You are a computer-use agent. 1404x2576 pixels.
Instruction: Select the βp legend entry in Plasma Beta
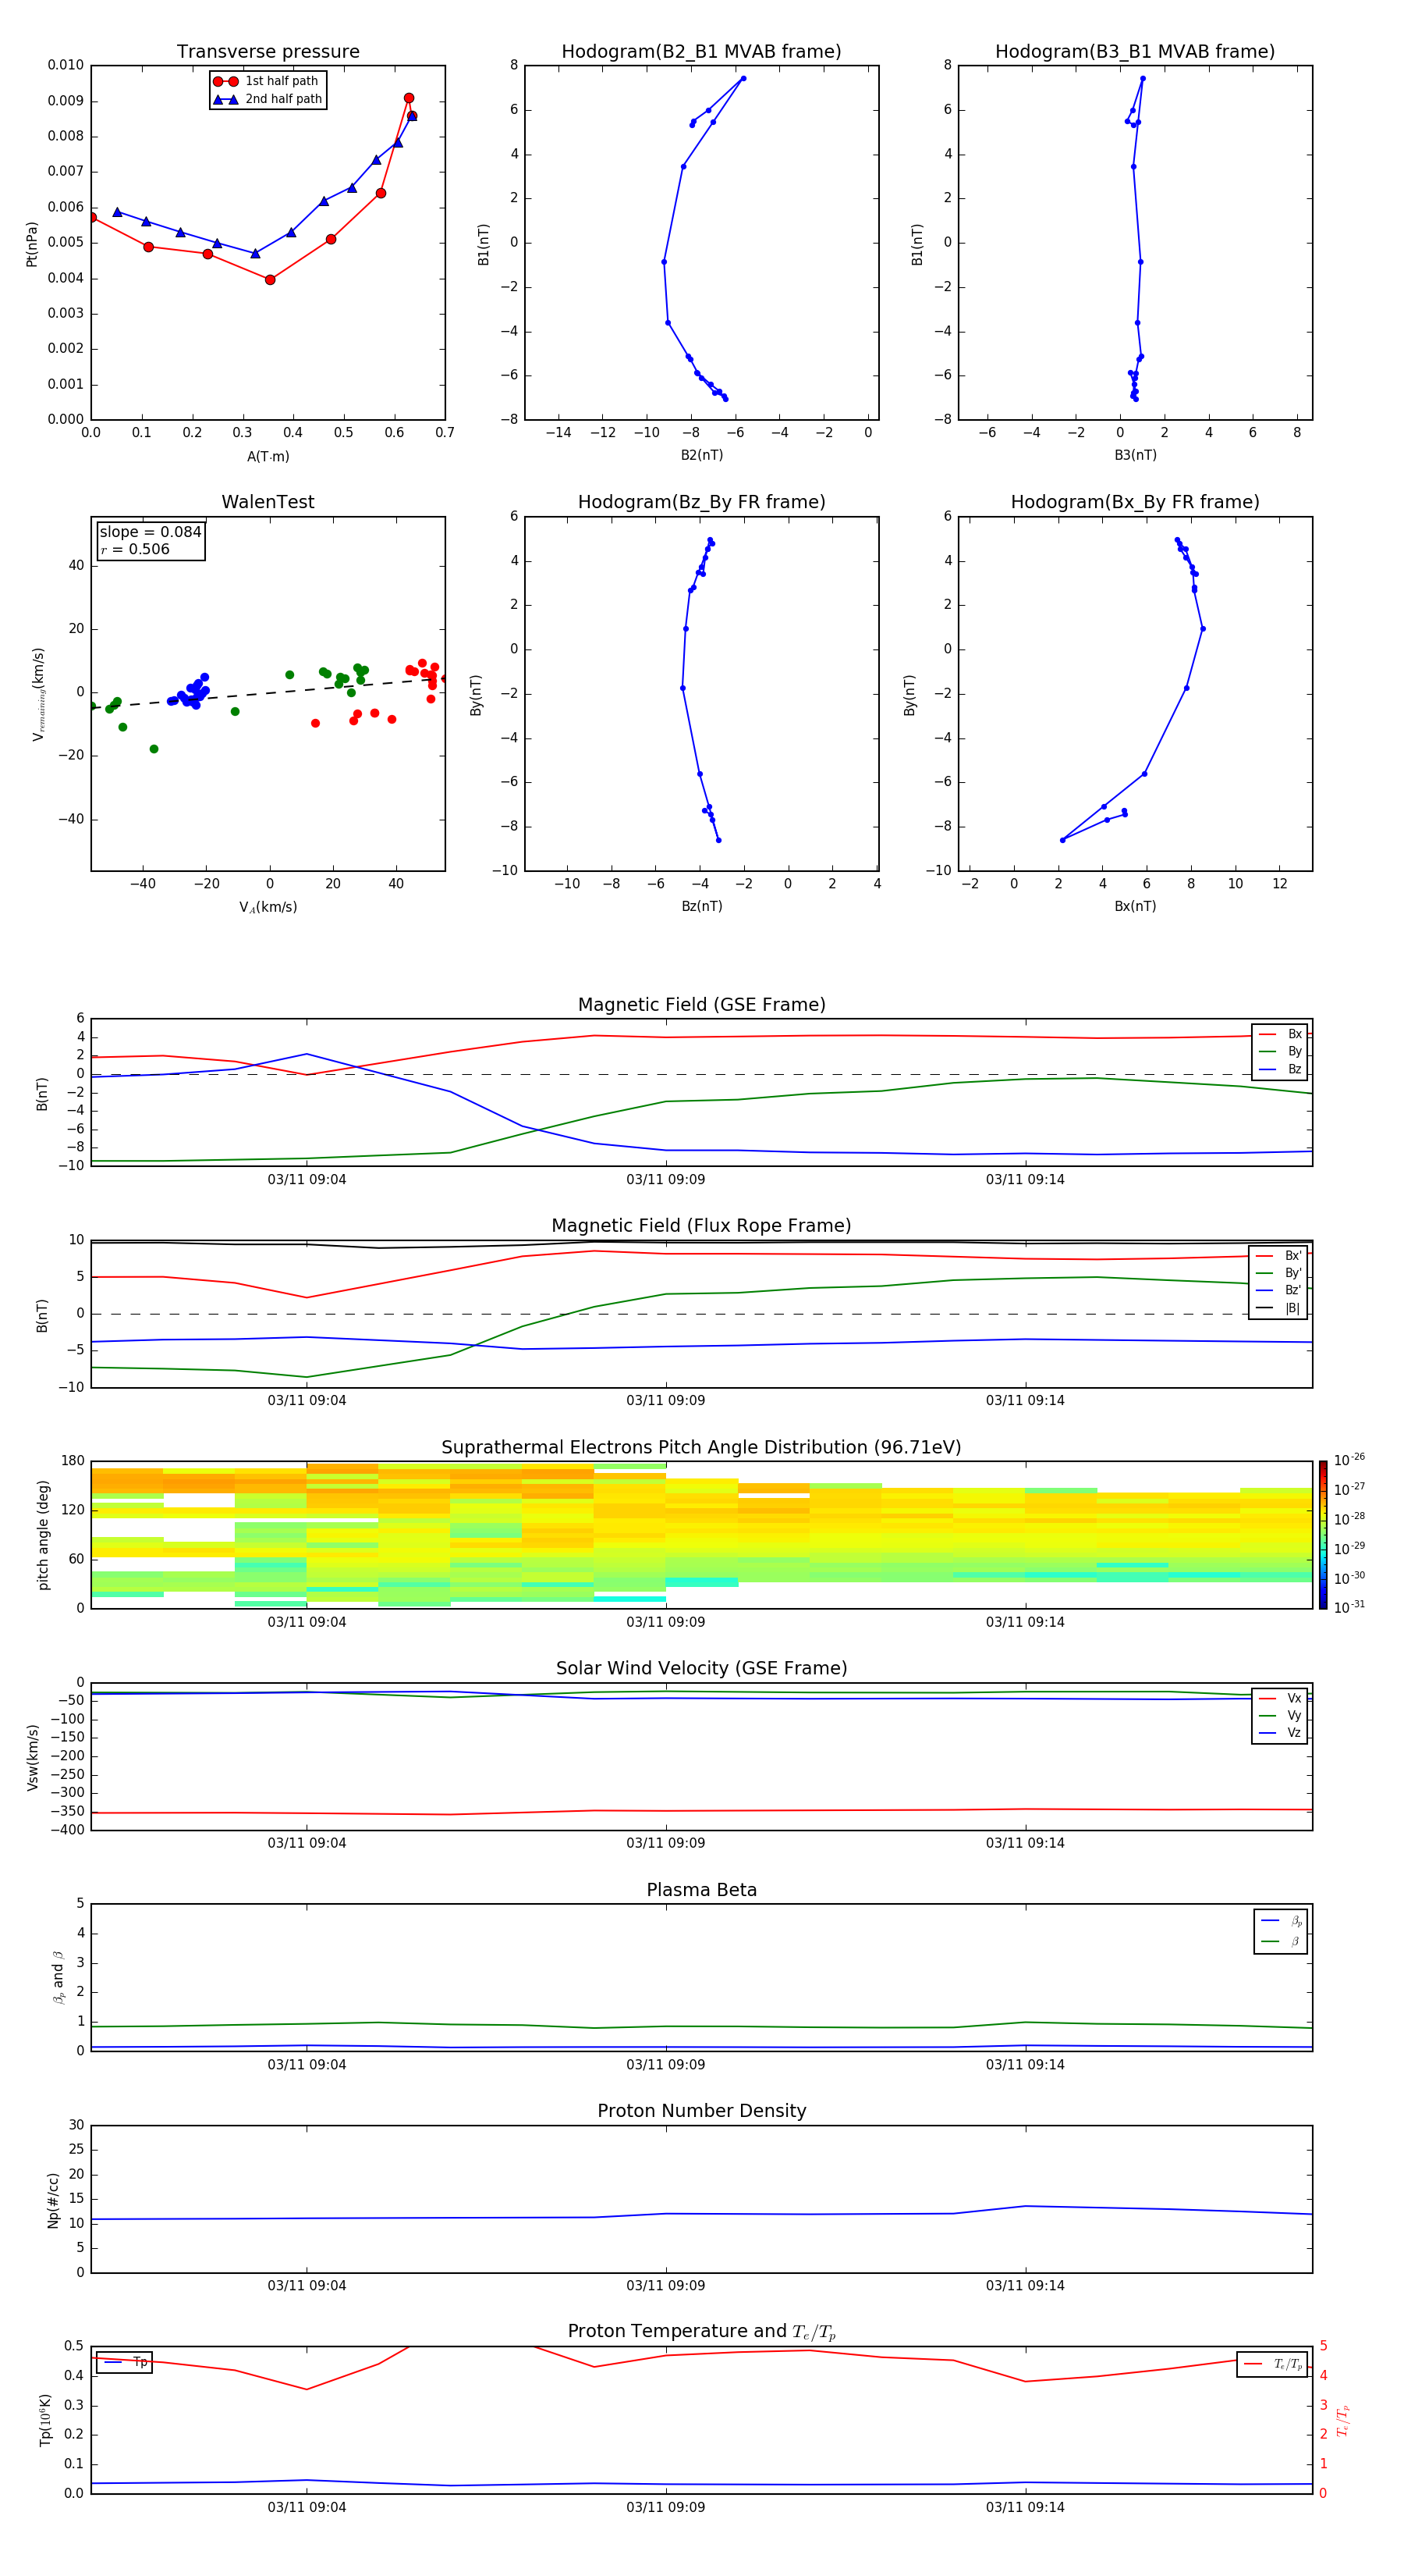pyautogui.click(x=1281, y=1921)
